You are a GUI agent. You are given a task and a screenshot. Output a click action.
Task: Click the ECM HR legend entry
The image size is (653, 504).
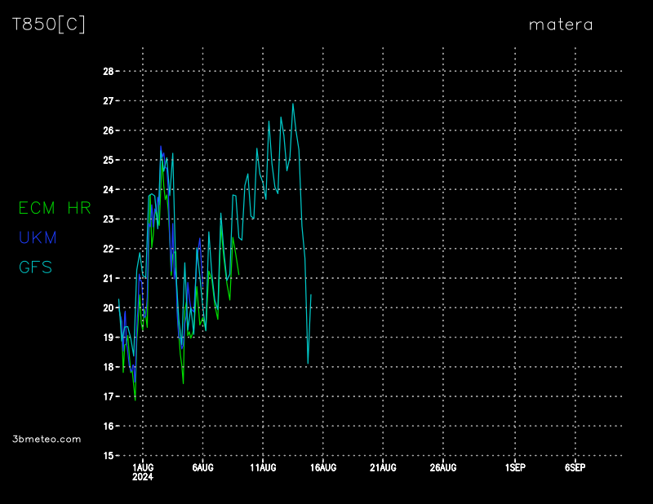point(55,208)
